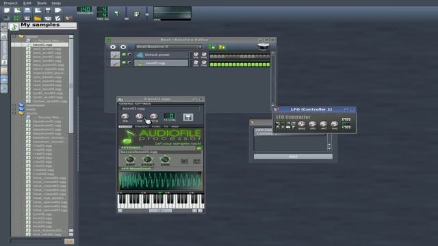Toggle first step of bass01.ogg track
This screenshot has width=438, height=246.
coord(211,65)
